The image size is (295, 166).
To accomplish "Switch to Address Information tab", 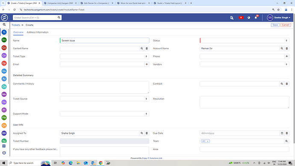I will [x=38, y=32].
